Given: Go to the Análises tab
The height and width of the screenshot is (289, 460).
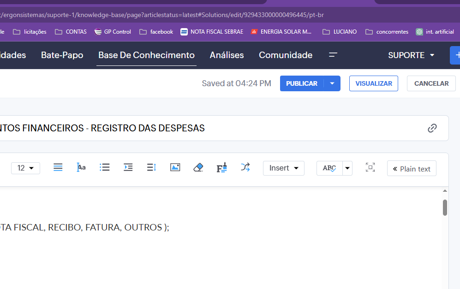Looking at the screenshot, I should click(x=227, y=55).
